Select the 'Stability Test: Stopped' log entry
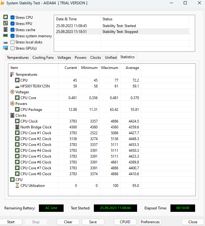The image size is (205, 226). [122, 32]
